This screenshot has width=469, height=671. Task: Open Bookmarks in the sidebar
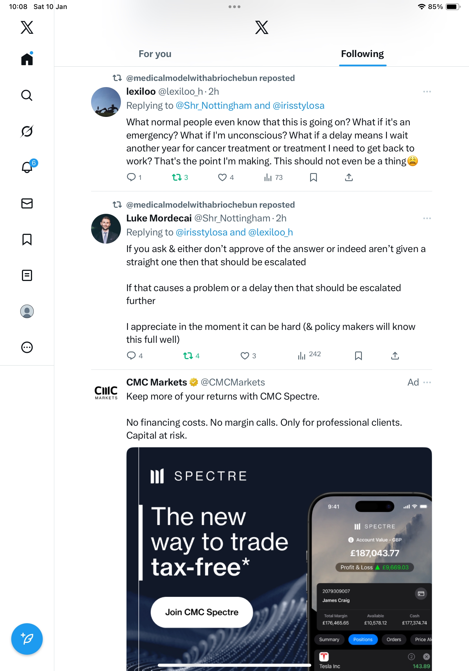tap(27, 239)
